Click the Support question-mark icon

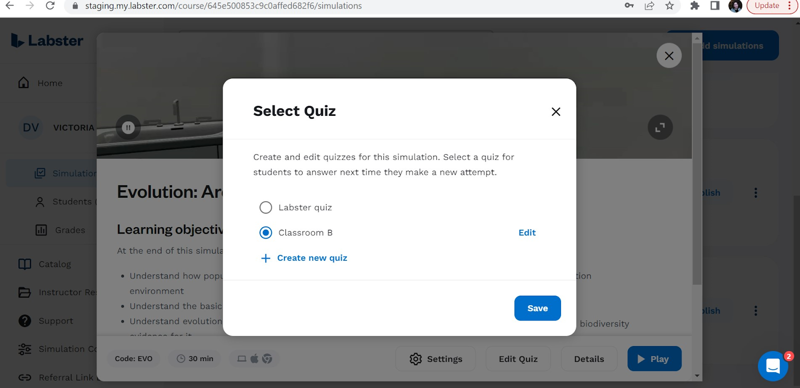[24, 321]
